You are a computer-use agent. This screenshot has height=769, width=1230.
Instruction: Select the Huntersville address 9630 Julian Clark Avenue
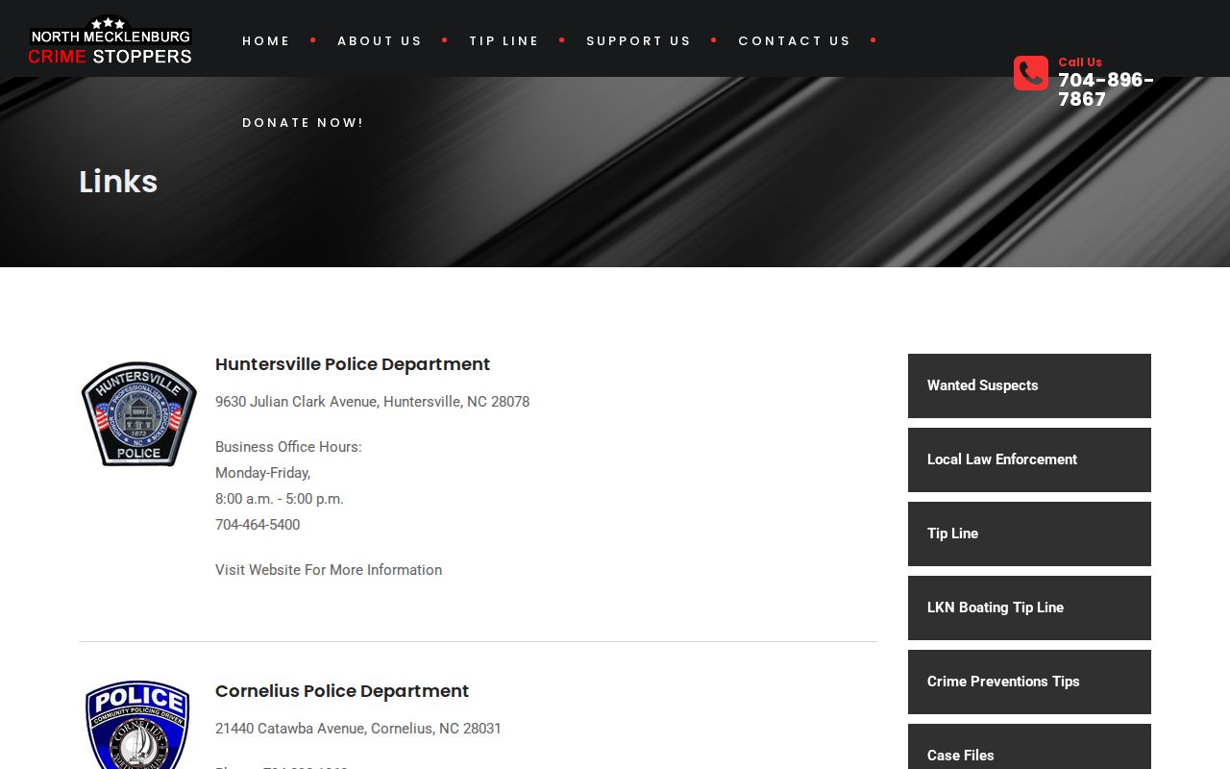point(373,402)
